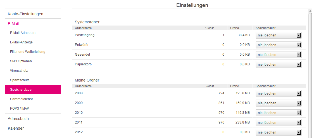Viewport: 321px width, 138px height.
Task: Open Adressbuch section in sidebar
Action: click(18, 119)
